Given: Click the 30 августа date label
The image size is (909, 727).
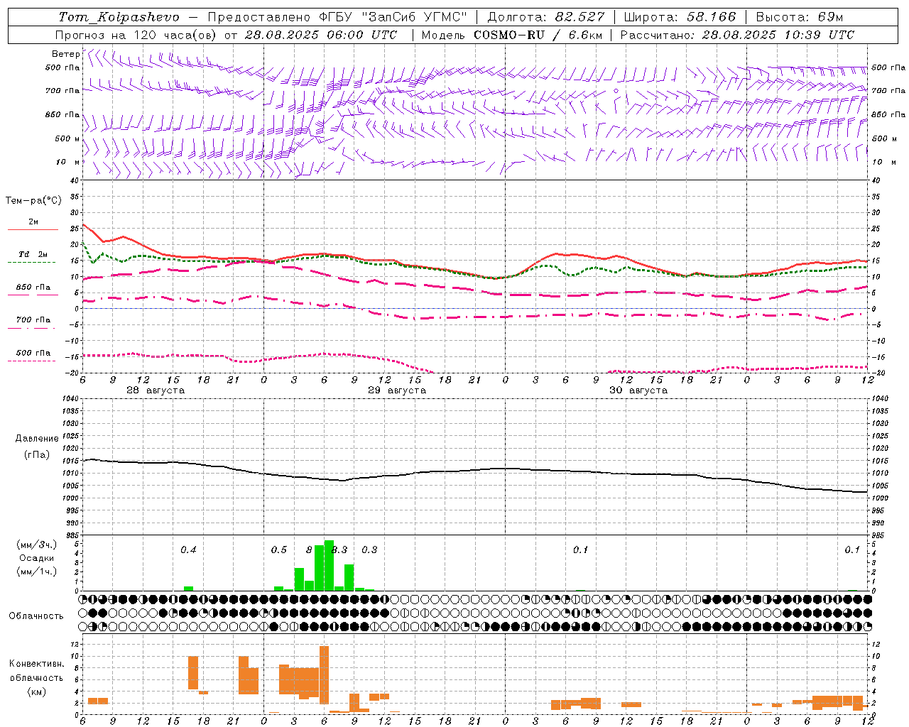Looking at the screenshot, I should (638, 390).
